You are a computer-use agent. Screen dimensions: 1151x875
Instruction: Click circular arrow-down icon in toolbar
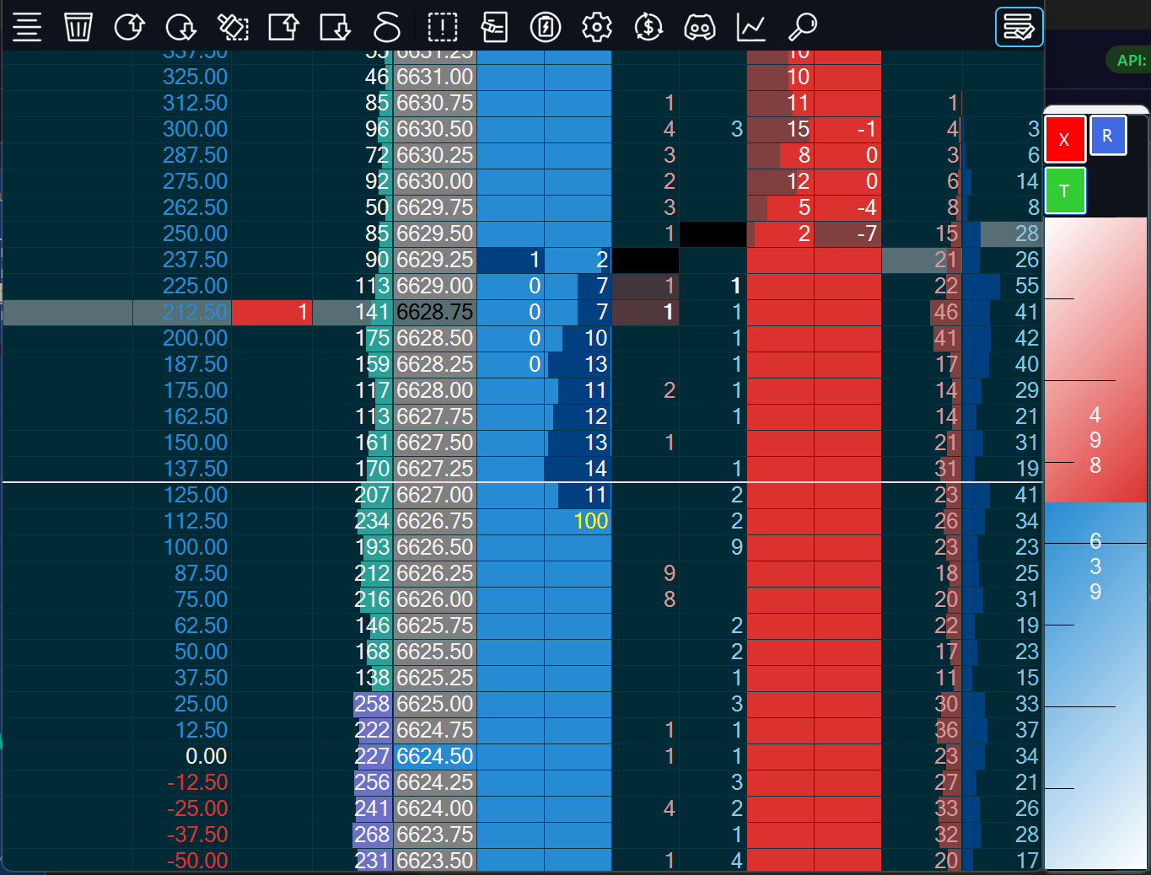(180, 27)
